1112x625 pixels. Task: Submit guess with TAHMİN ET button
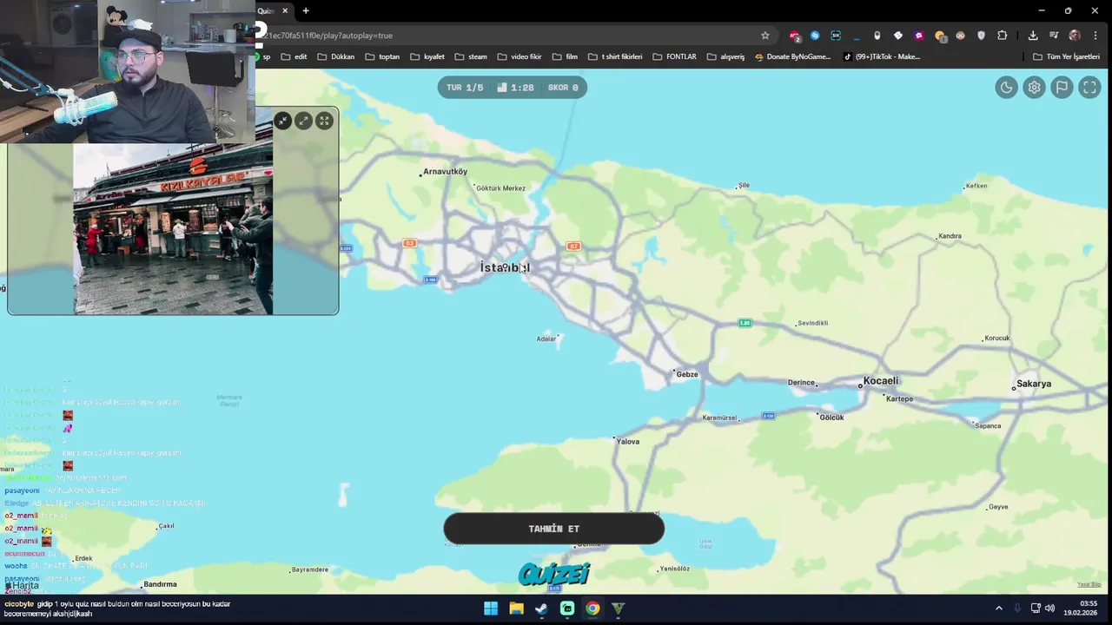point(553,529)
